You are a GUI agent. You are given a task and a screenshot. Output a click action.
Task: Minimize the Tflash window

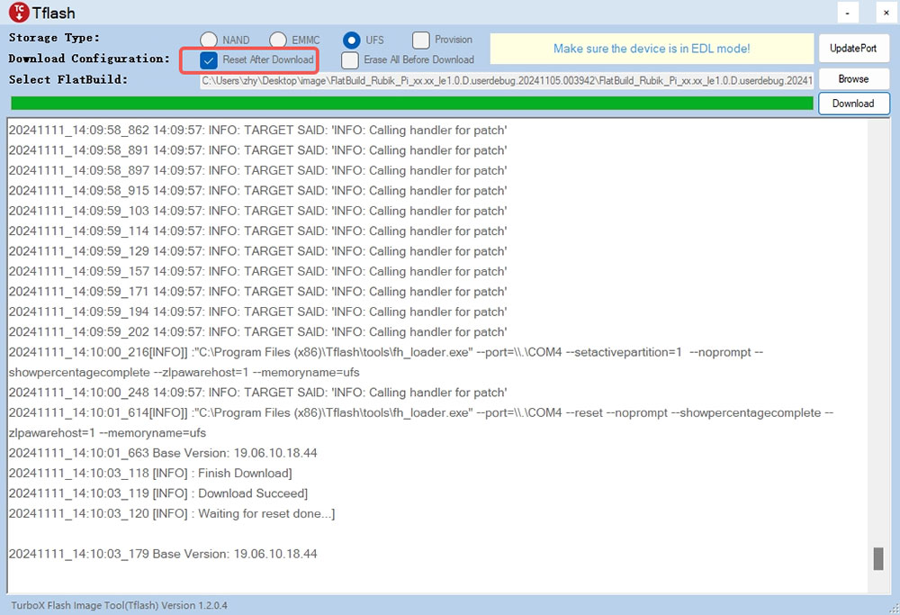[848, 13]
